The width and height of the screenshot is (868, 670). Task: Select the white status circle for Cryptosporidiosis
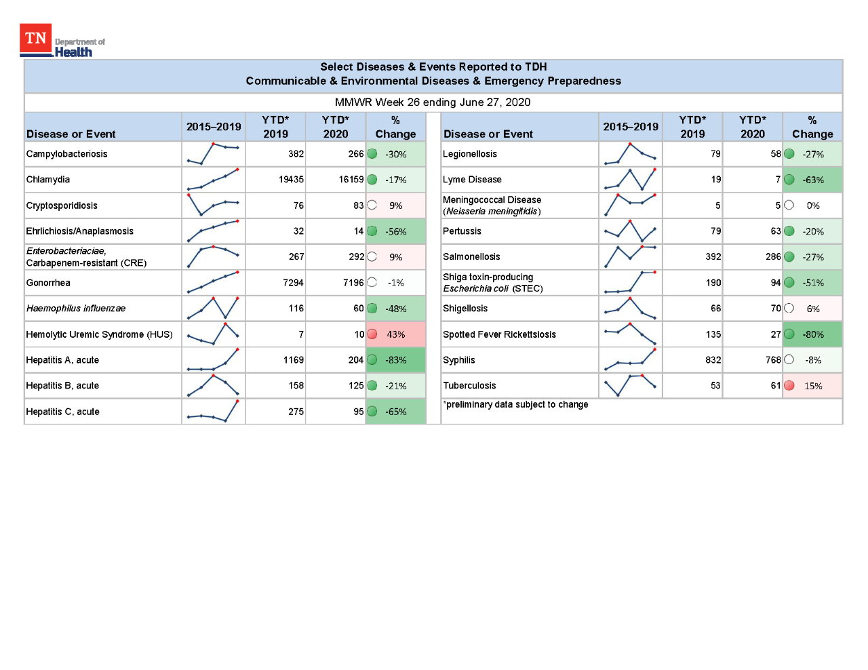tap(372, 205)
